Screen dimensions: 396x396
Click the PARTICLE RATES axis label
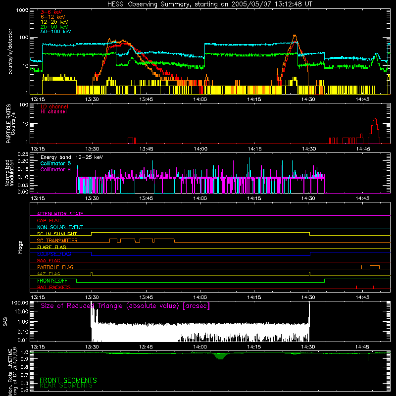click(x=8, y=124)
